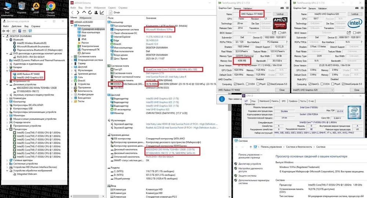Viewport: 367px width, 198px height.
Task: Click Close button in Intel GPU-Z window
Action: pyautogui.click(x=356, y=90)
